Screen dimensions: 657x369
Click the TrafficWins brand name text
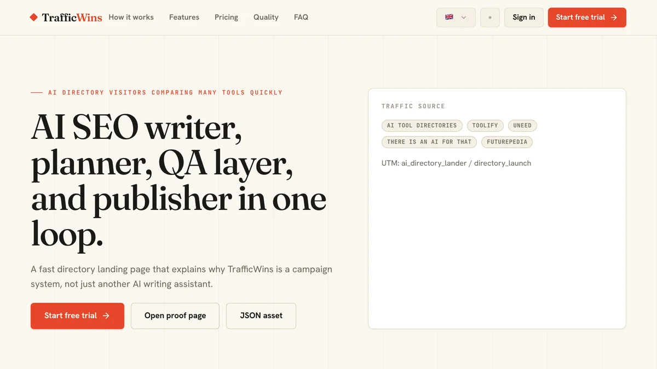coord(72,17)
